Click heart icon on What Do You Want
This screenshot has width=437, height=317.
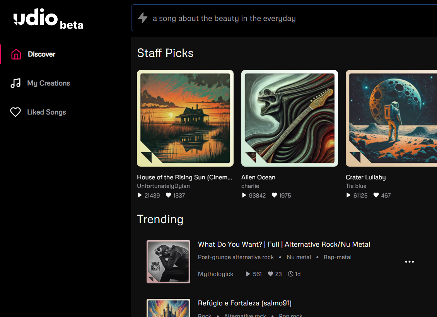(271, 274)
